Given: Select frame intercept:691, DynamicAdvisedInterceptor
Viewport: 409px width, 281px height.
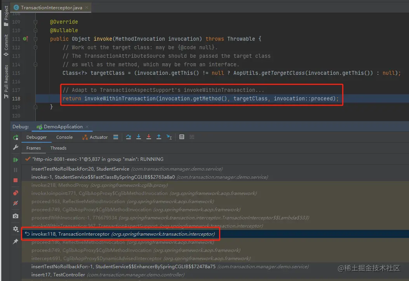Looking at the screenshot, I should (215, 259).
